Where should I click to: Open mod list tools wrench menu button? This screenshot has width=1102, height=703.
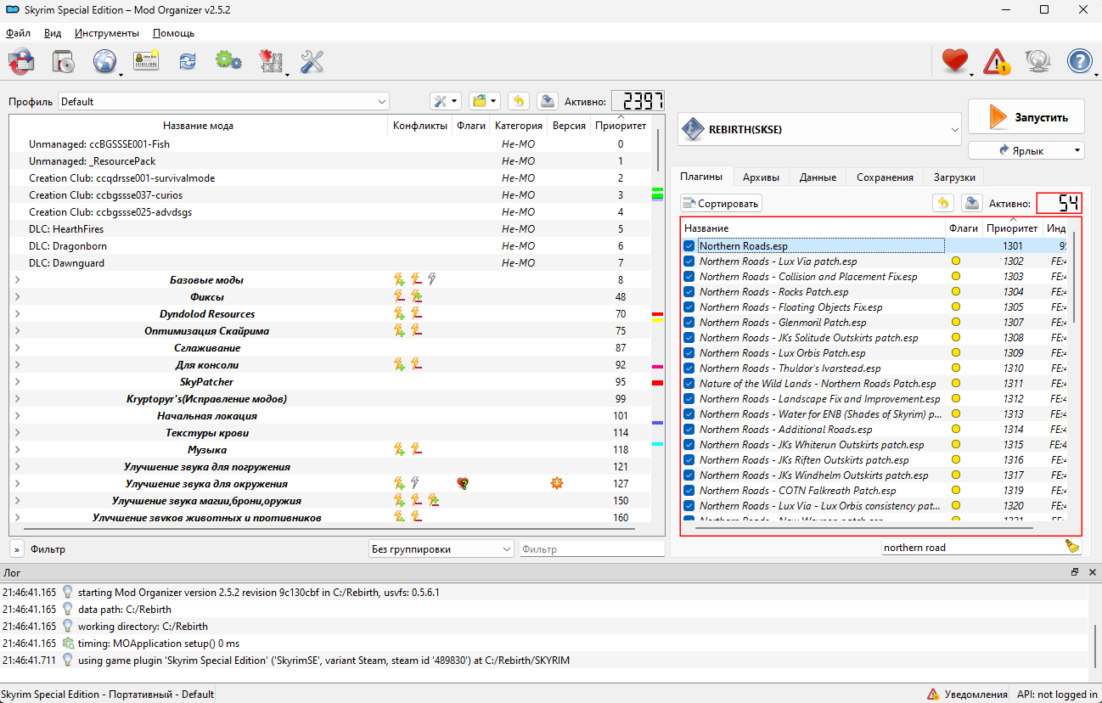click(446, 101)
